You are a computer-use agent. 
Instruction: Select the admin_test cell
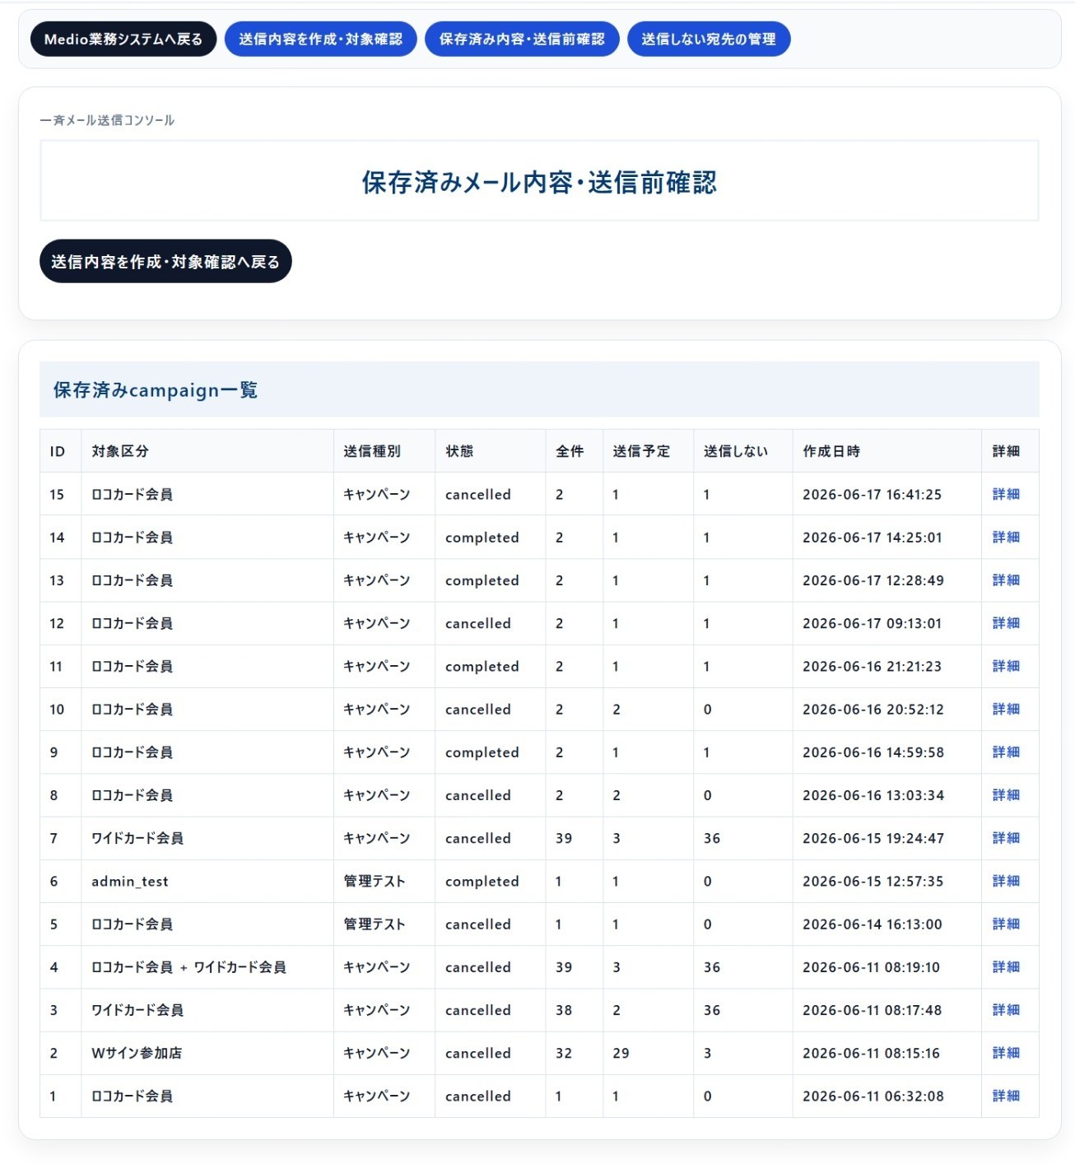[x=207, y=881]
